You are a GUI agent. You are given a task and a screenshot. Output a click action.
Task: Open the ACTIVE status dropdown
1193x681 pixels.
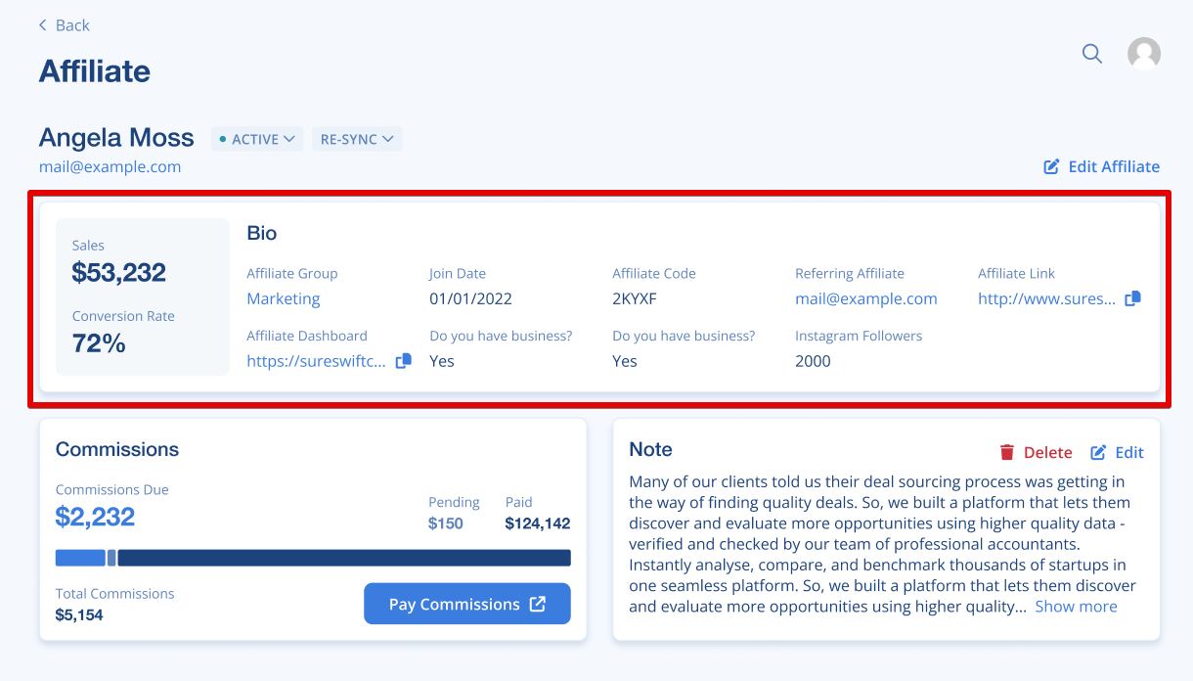tap(256, 139)
